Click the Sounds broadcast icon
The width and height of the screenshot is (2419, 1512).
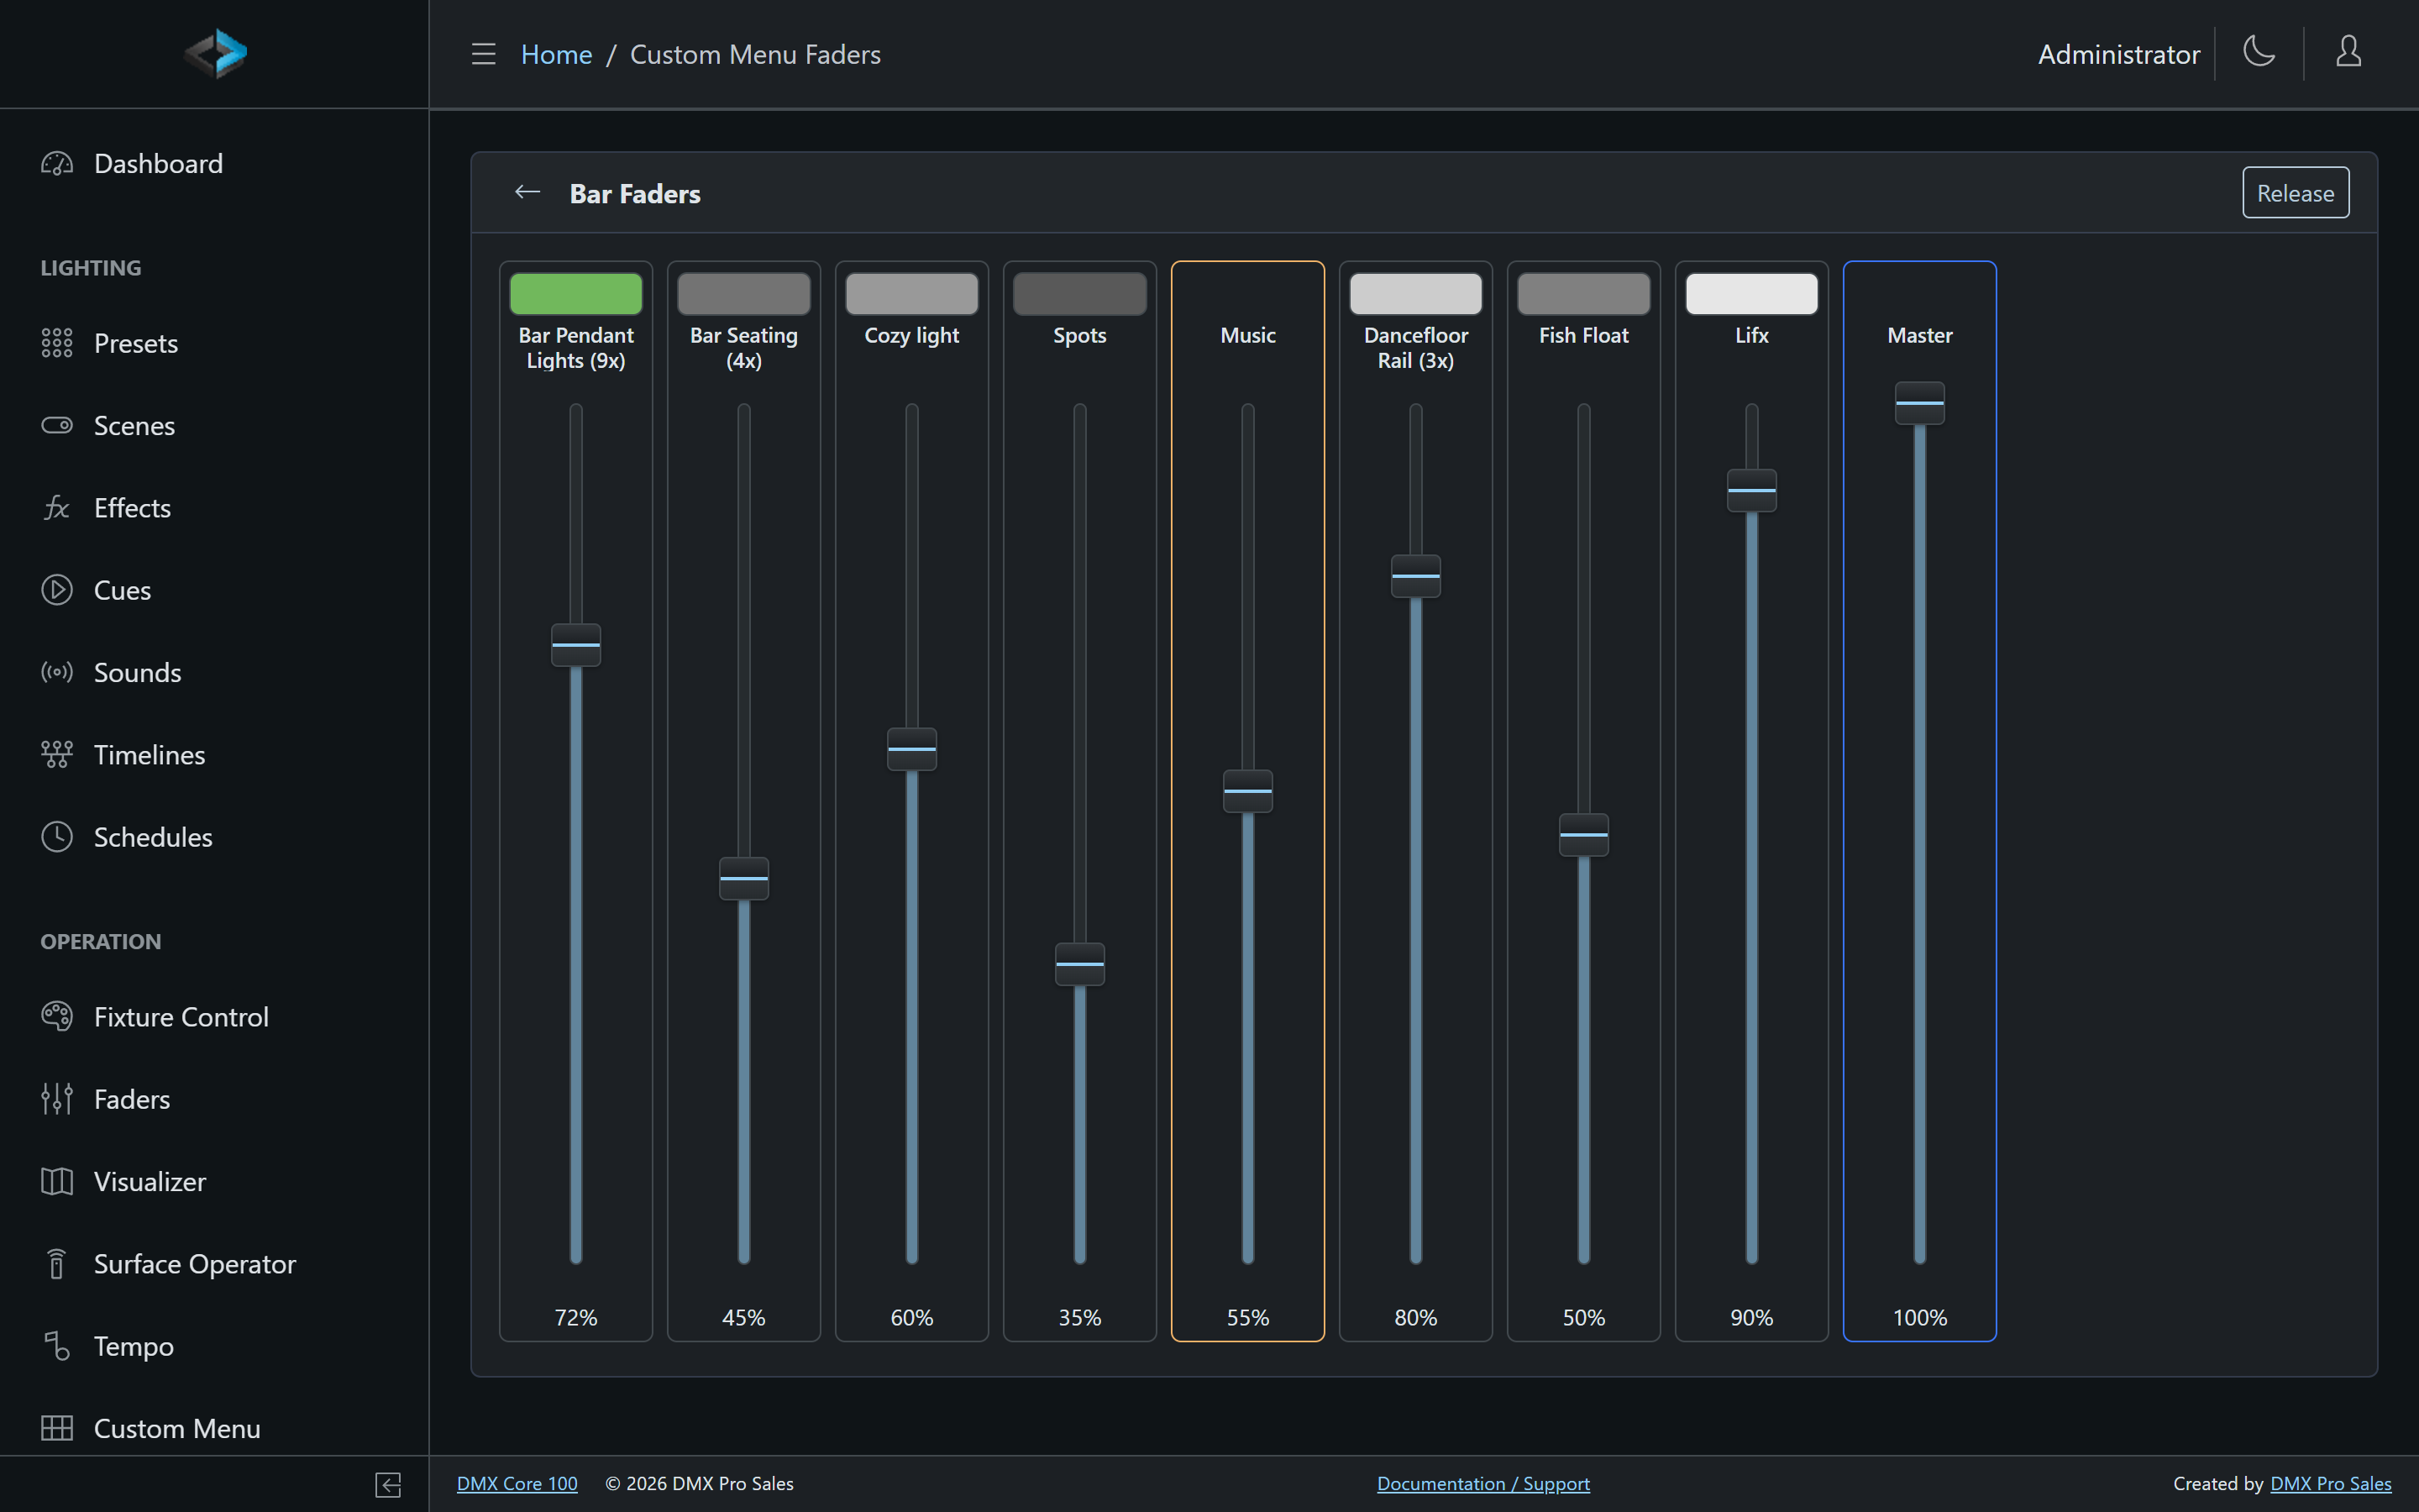tap(57, 672)
